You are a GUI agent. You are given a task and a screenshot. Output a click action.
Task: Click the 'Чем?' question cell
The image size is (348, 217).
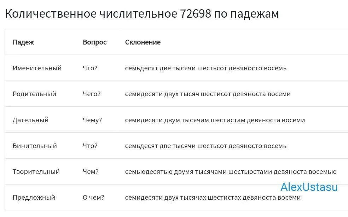click(91, 172)
